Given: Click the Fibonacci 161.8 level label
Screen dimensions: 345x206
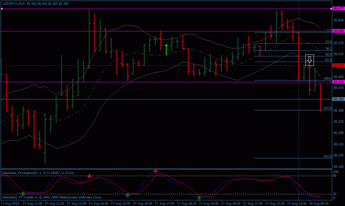Looking at the screenshot, I should point(328,108).
